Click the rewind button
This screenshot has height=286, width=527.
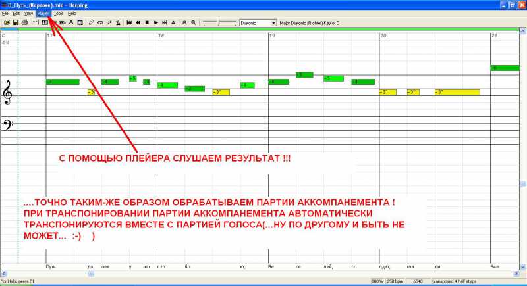click(x=138, y=23)
